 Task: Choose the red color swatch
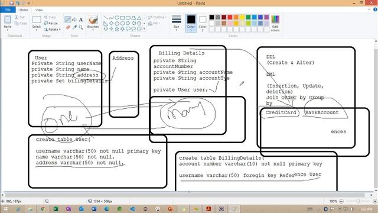(230, 17)
